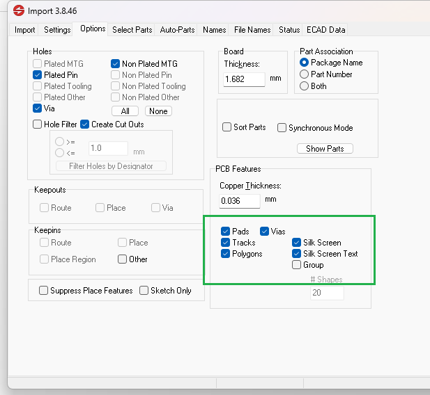Click the Show Parts button

click(325, 149)
